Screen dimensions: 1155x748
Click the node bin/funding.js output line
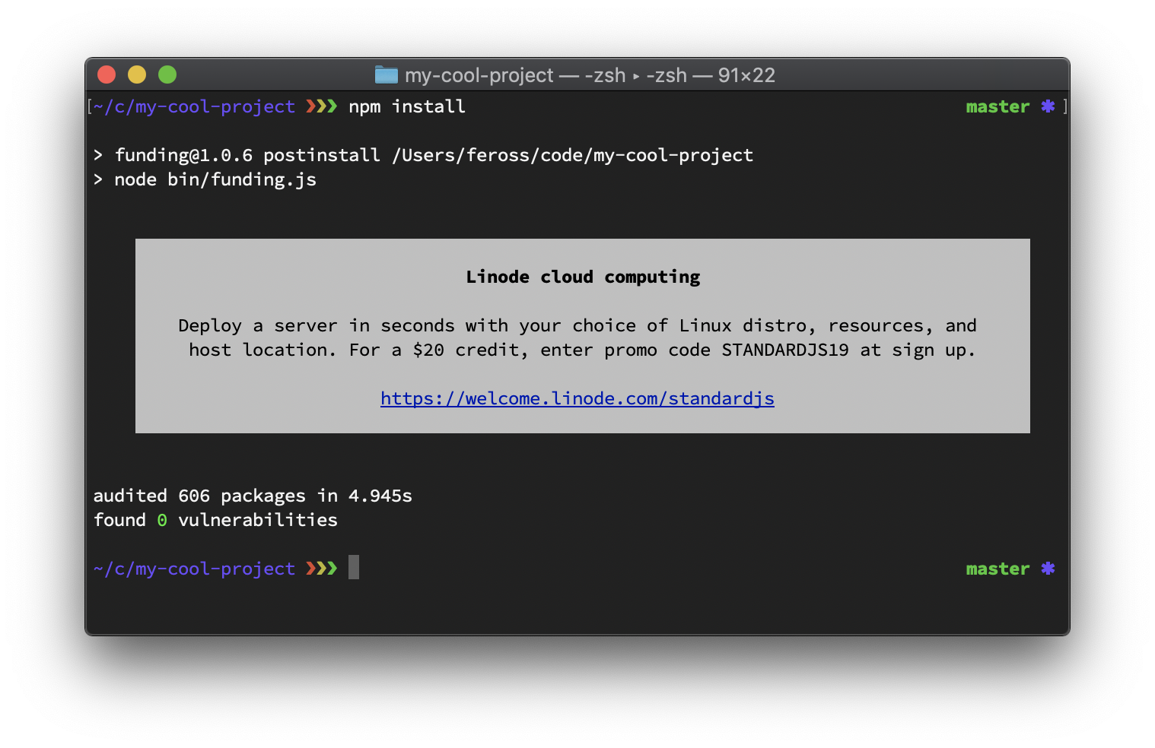coord(215,179)
